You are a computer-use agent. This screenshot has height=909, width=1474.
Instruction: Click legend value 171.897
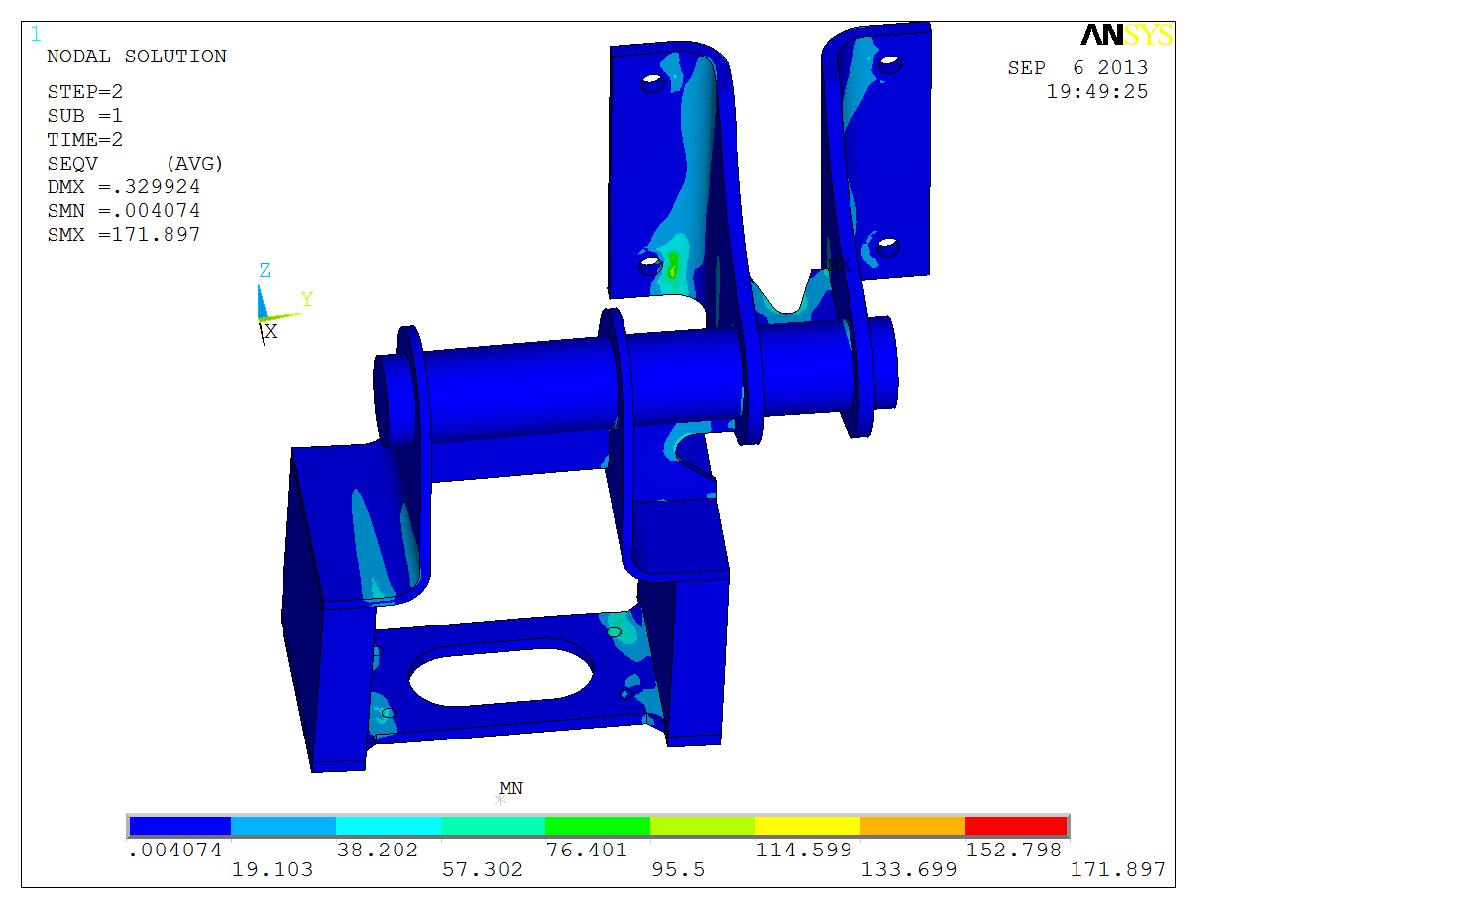(1118, 870)
